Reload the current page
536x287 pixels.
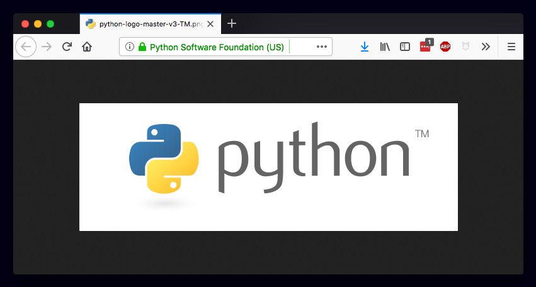tap(67, 47)
